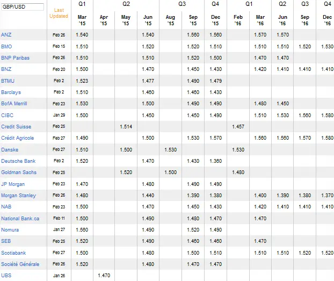Image resolution: width=334 pixels, height=281 pixels.
Task: Select Goldman Sachs Feb '16 value 1.480
Action: 238,172
